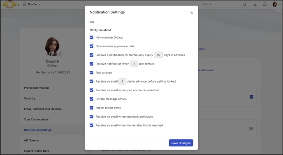
Task: Open the apps grid icon
Action: (x=255, y=5)
